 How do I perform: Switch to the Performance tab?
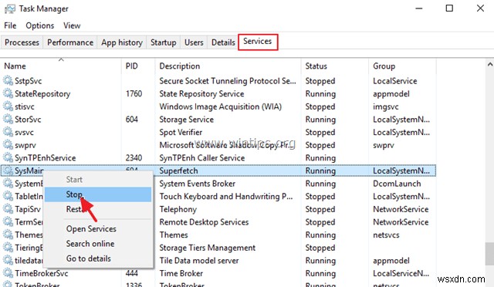[x=70, y=42]
